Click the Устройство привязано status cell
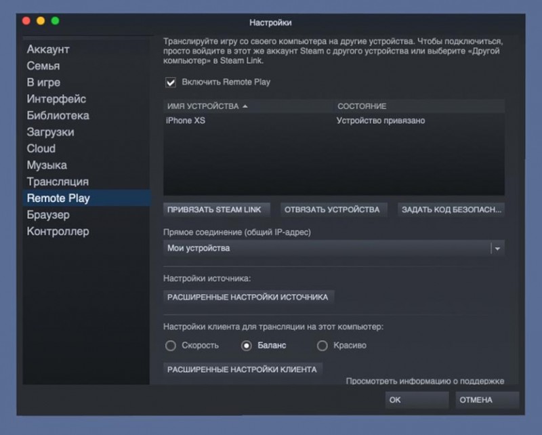The height and width of the screenshot is (435, 542). pyautogui.click(x=381, y=121)
